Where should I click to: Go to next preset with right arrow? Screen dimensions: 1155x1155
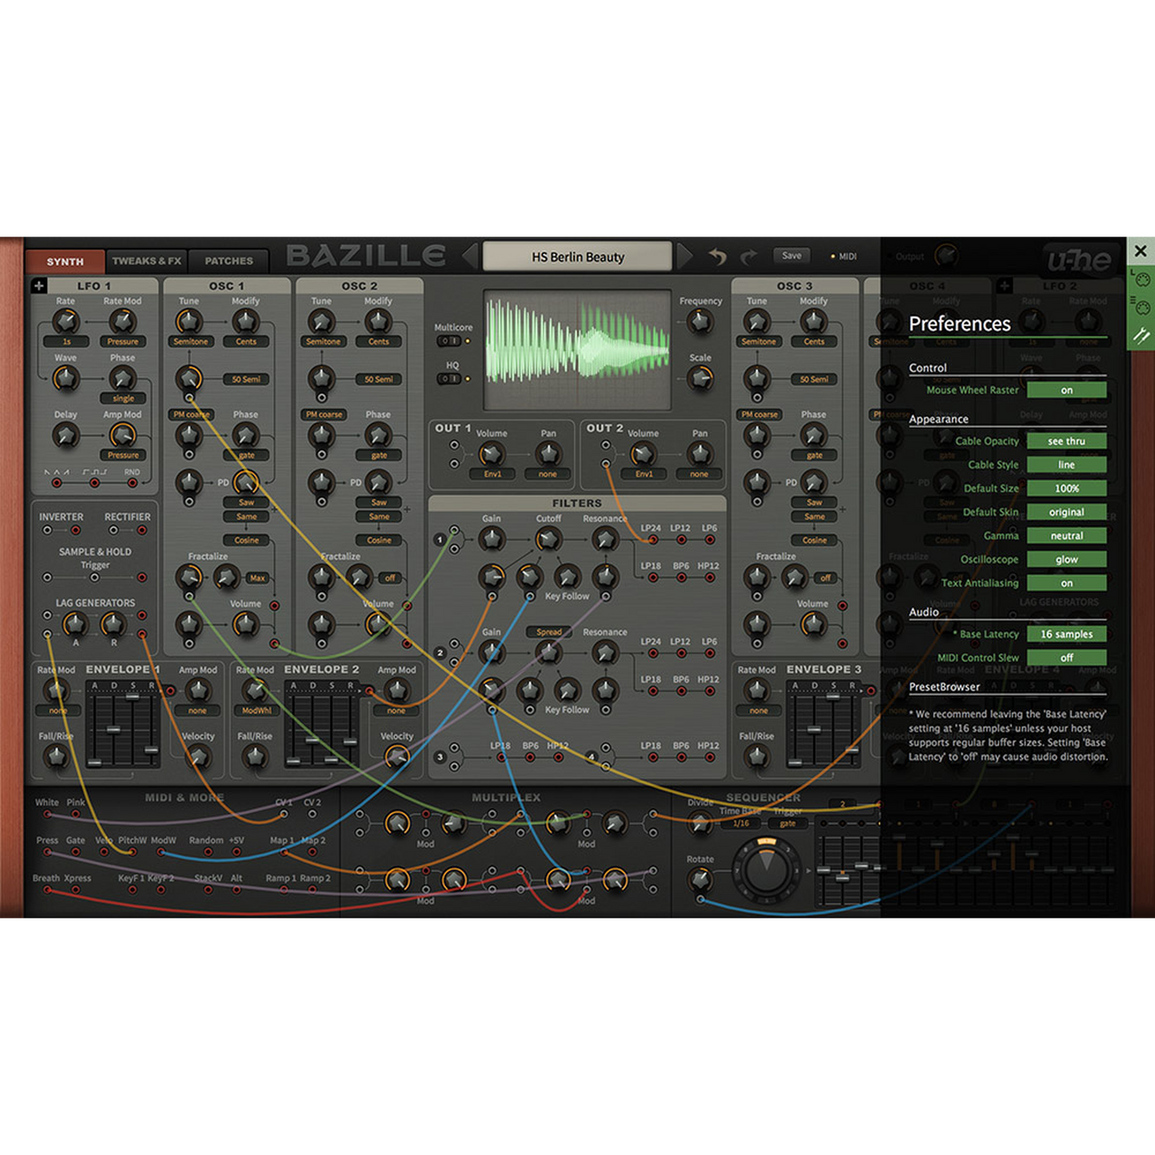pyautogui.click(x=685, y=257)
